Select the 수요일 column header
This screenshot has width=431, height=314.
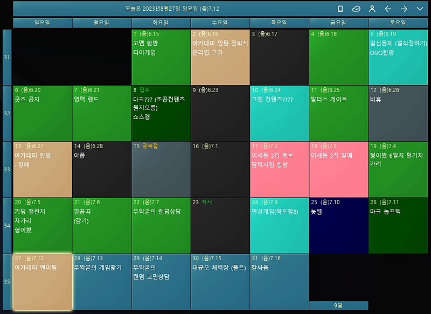click(220, 23)
